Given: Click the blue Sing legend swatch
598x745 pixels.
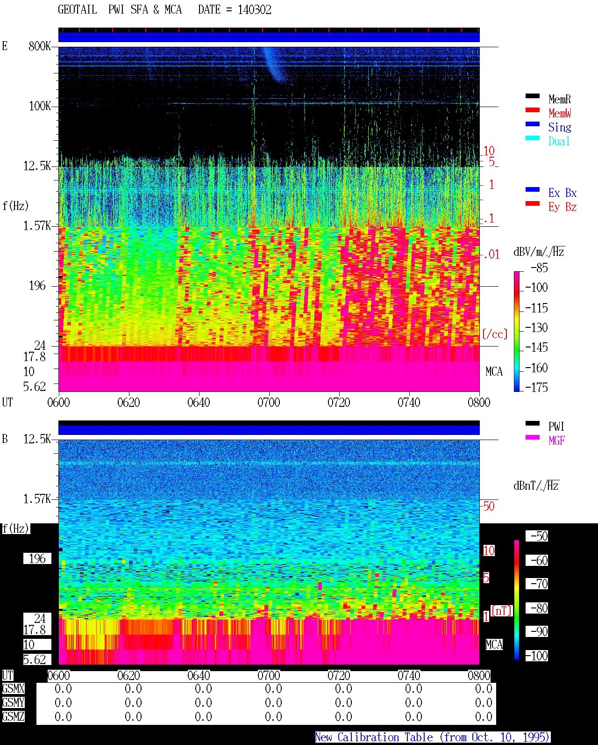Looking at the screenshot, I should (532, 124).
